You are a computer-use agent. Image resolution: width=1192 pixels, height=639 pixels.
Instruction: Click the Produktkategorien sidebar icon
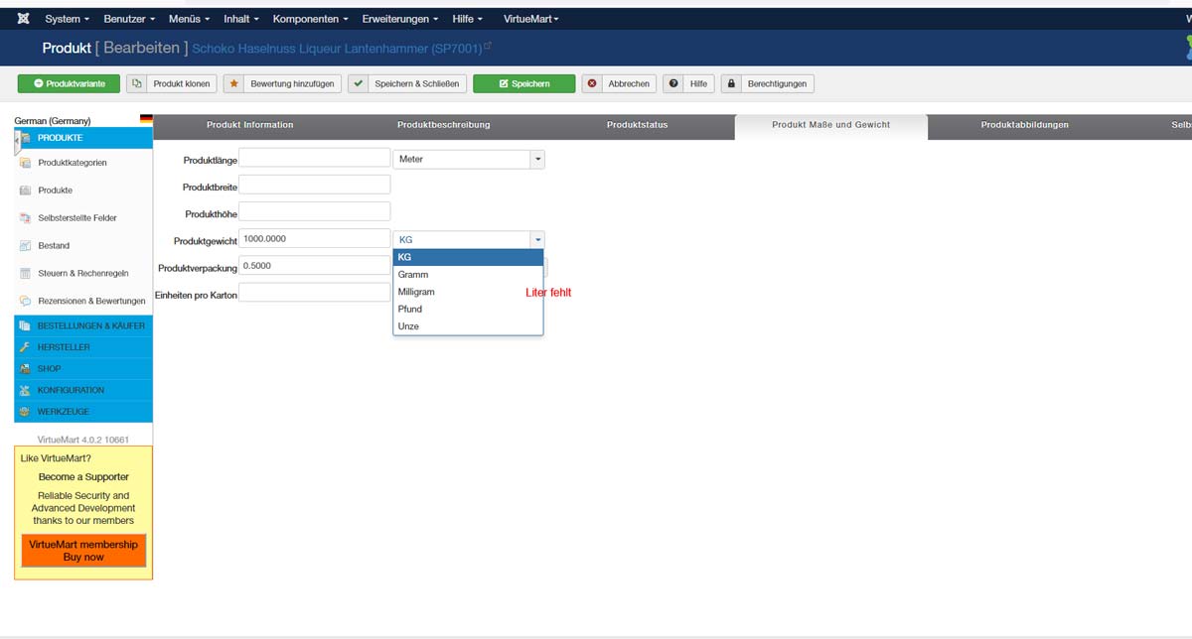coord(26,163)
